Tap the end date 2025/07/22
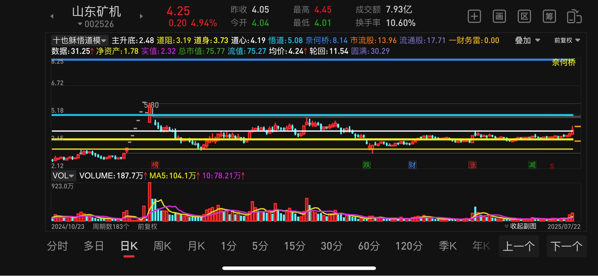This screenshot has width=598, height=276. click(564, 226)
